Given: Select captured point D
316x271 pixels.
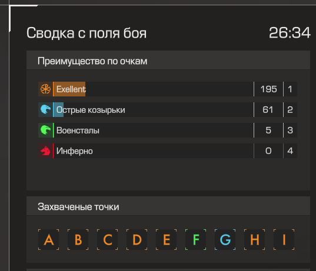Looking at the screenshot, I should point(137,240).
